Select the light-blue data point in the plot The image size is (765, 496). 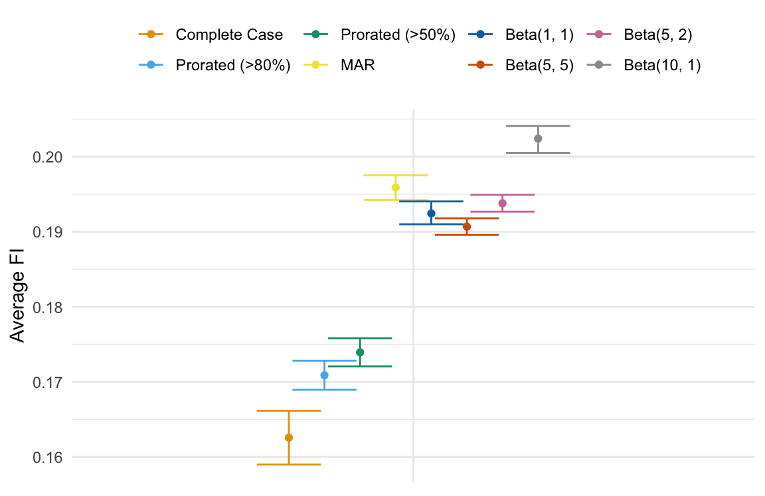click(x=325, y=375)
